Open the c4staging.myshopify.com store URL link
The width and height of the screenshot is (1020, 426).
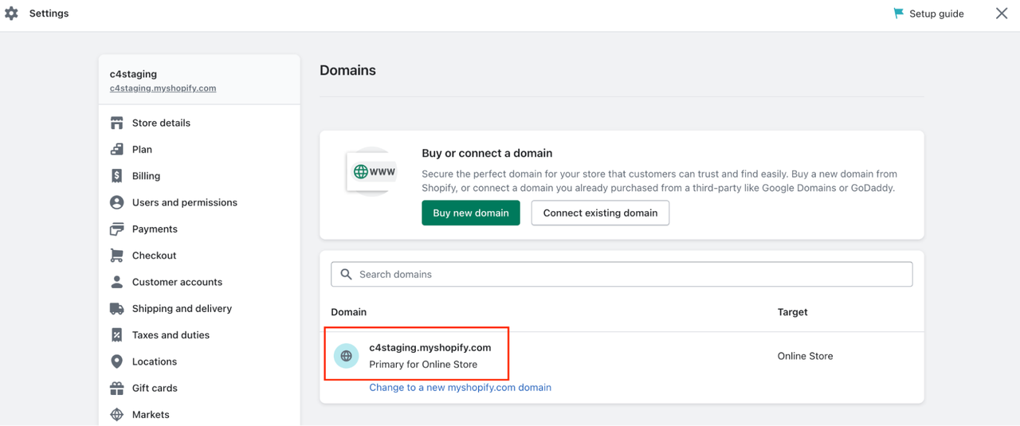[163, 88]
